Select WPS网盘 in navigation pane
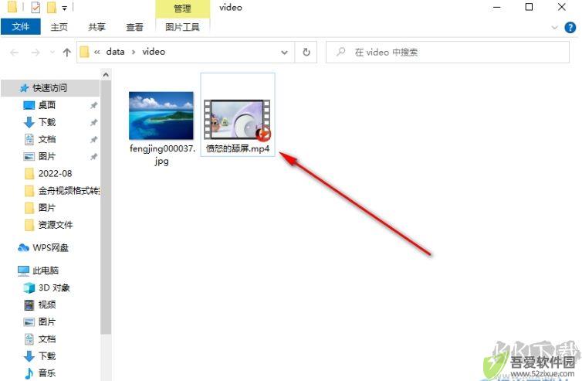 (50, 248)
